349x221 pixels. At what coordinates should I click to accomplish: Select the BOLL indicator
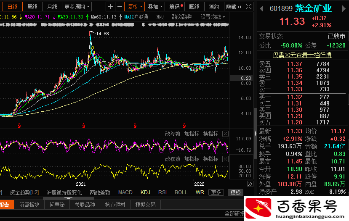[181, 192]
